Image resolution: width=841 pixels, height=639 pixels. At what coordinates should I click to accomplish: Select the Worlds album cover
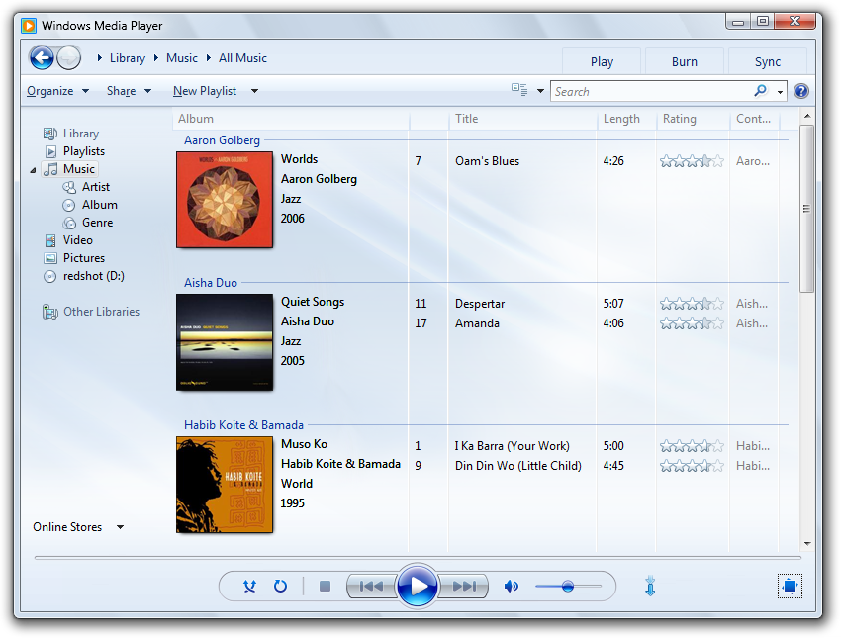(225, 200)
